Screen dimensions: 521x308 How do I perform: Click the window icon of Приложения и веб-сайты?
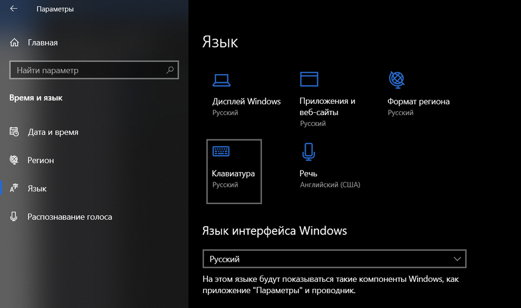pos(309,79)
